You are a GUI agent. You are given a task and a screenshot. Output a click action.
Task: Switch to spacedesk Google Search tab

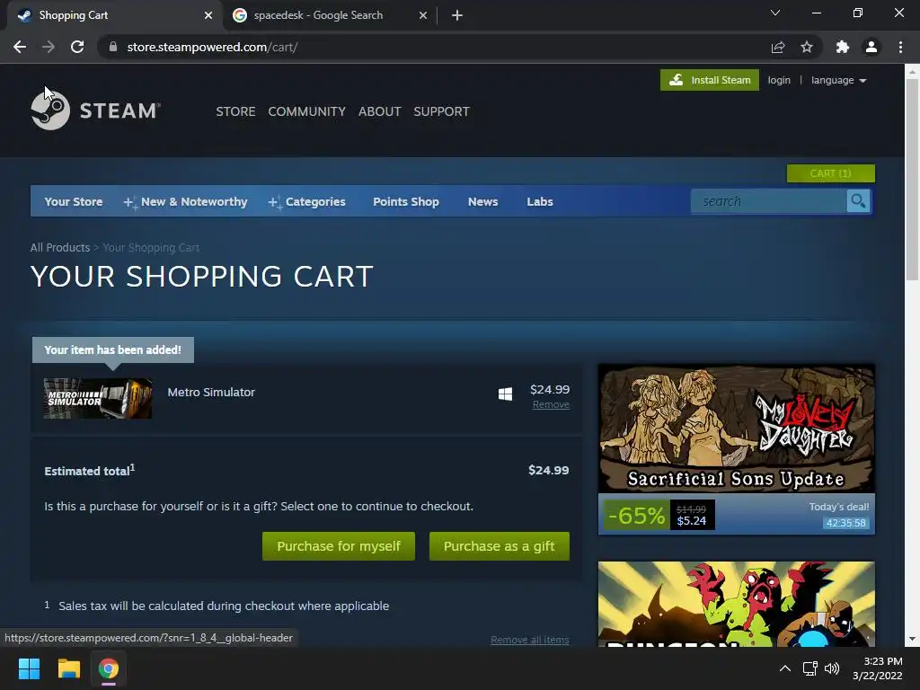point(329,15)
